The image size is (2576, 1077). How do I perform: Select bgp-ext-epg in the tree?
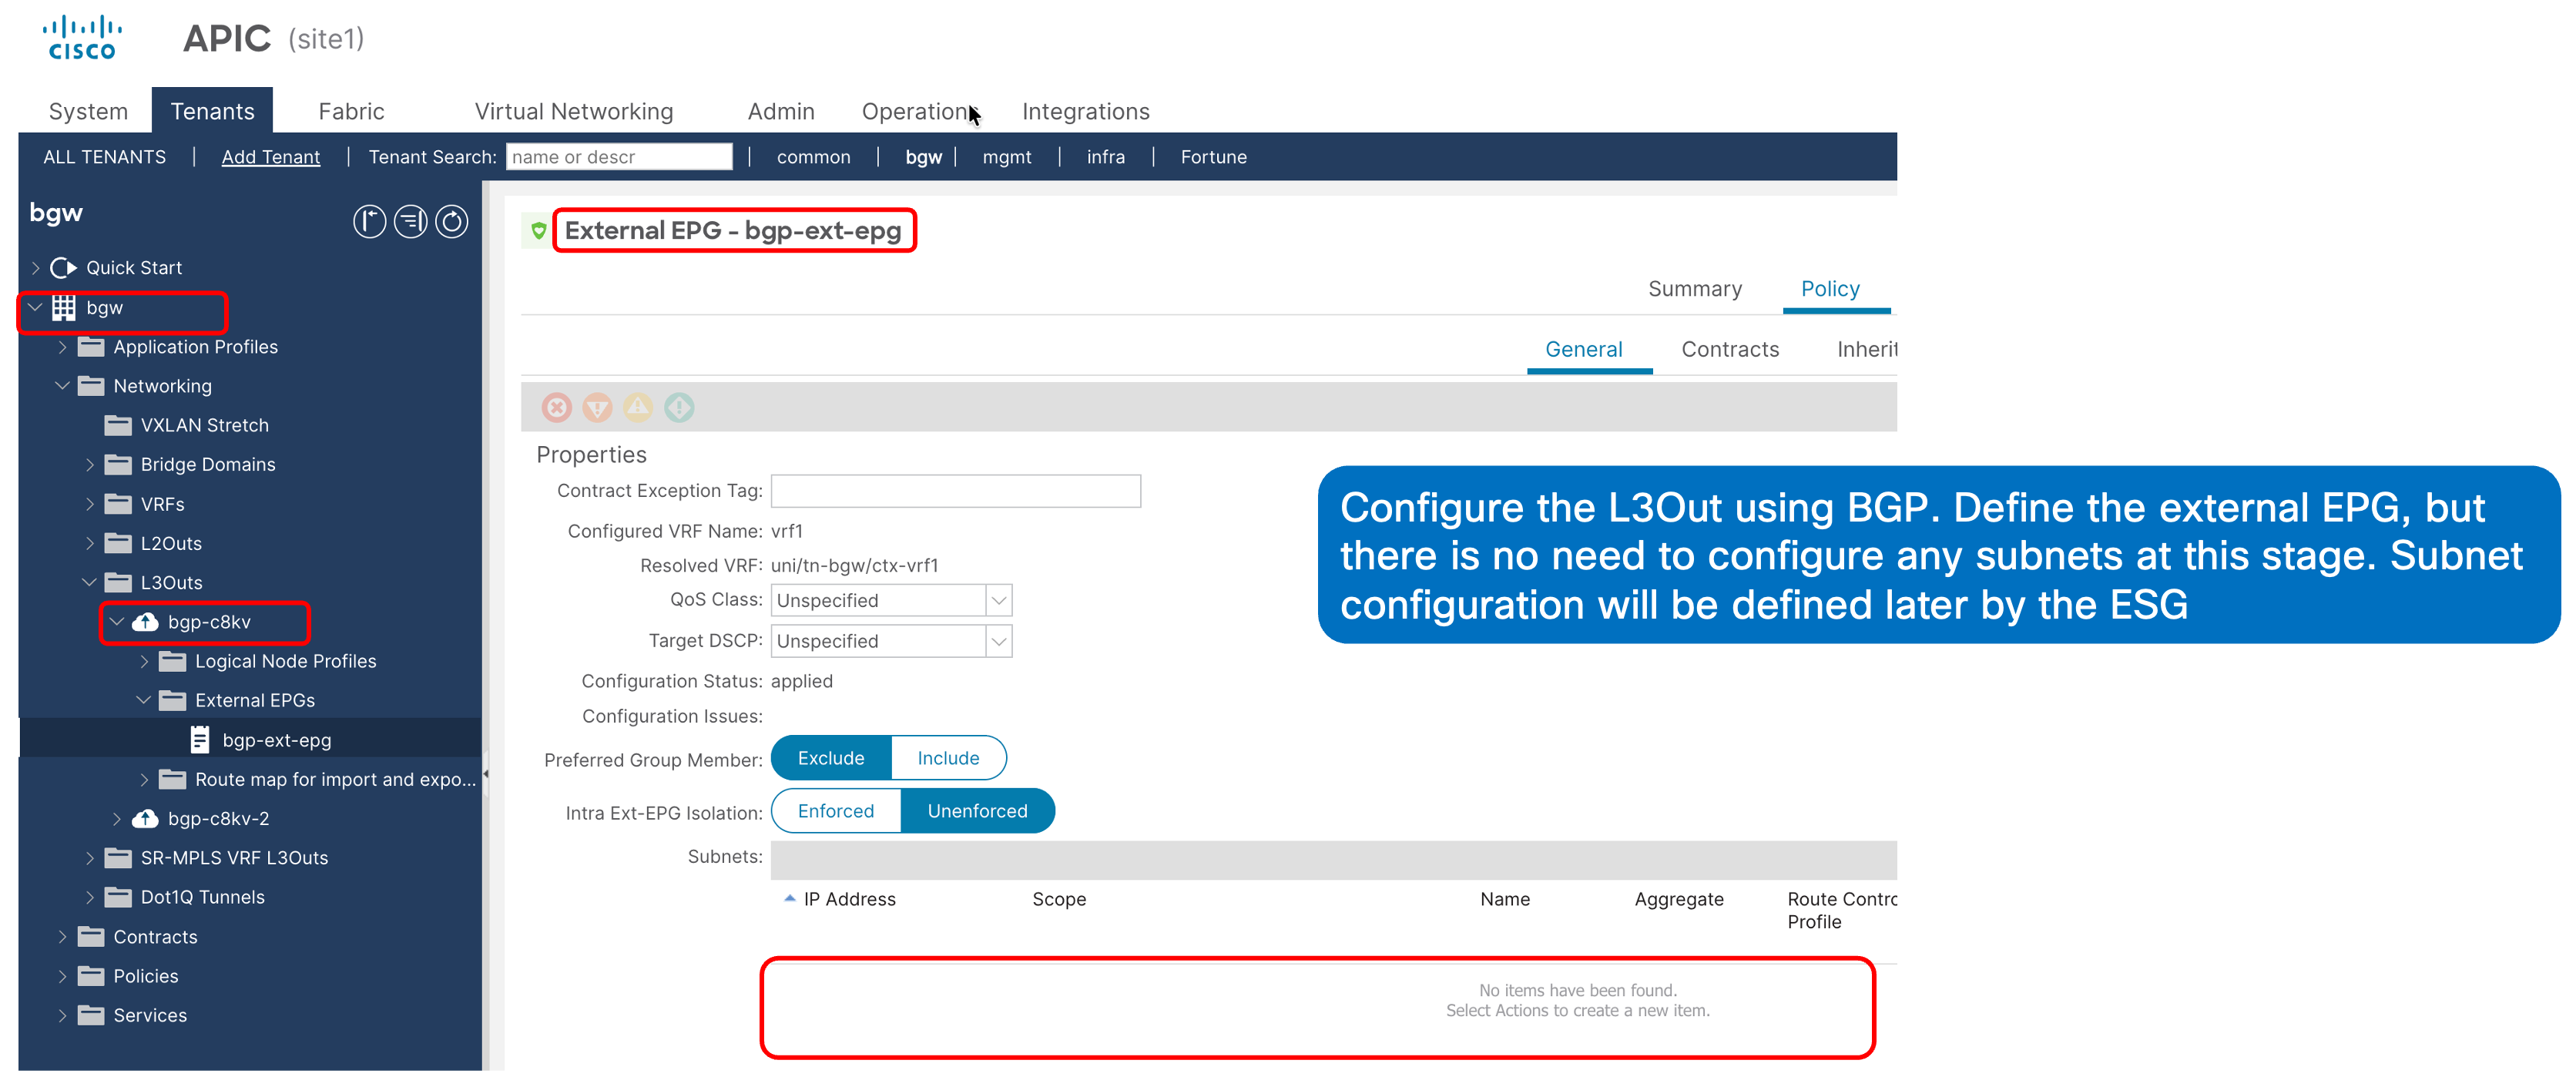point(250,740)
